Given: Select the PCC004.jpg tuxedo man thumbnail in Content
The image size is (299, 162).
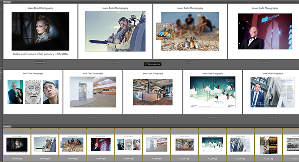Looking at the screenshot, I should click(x=101, y=144).
